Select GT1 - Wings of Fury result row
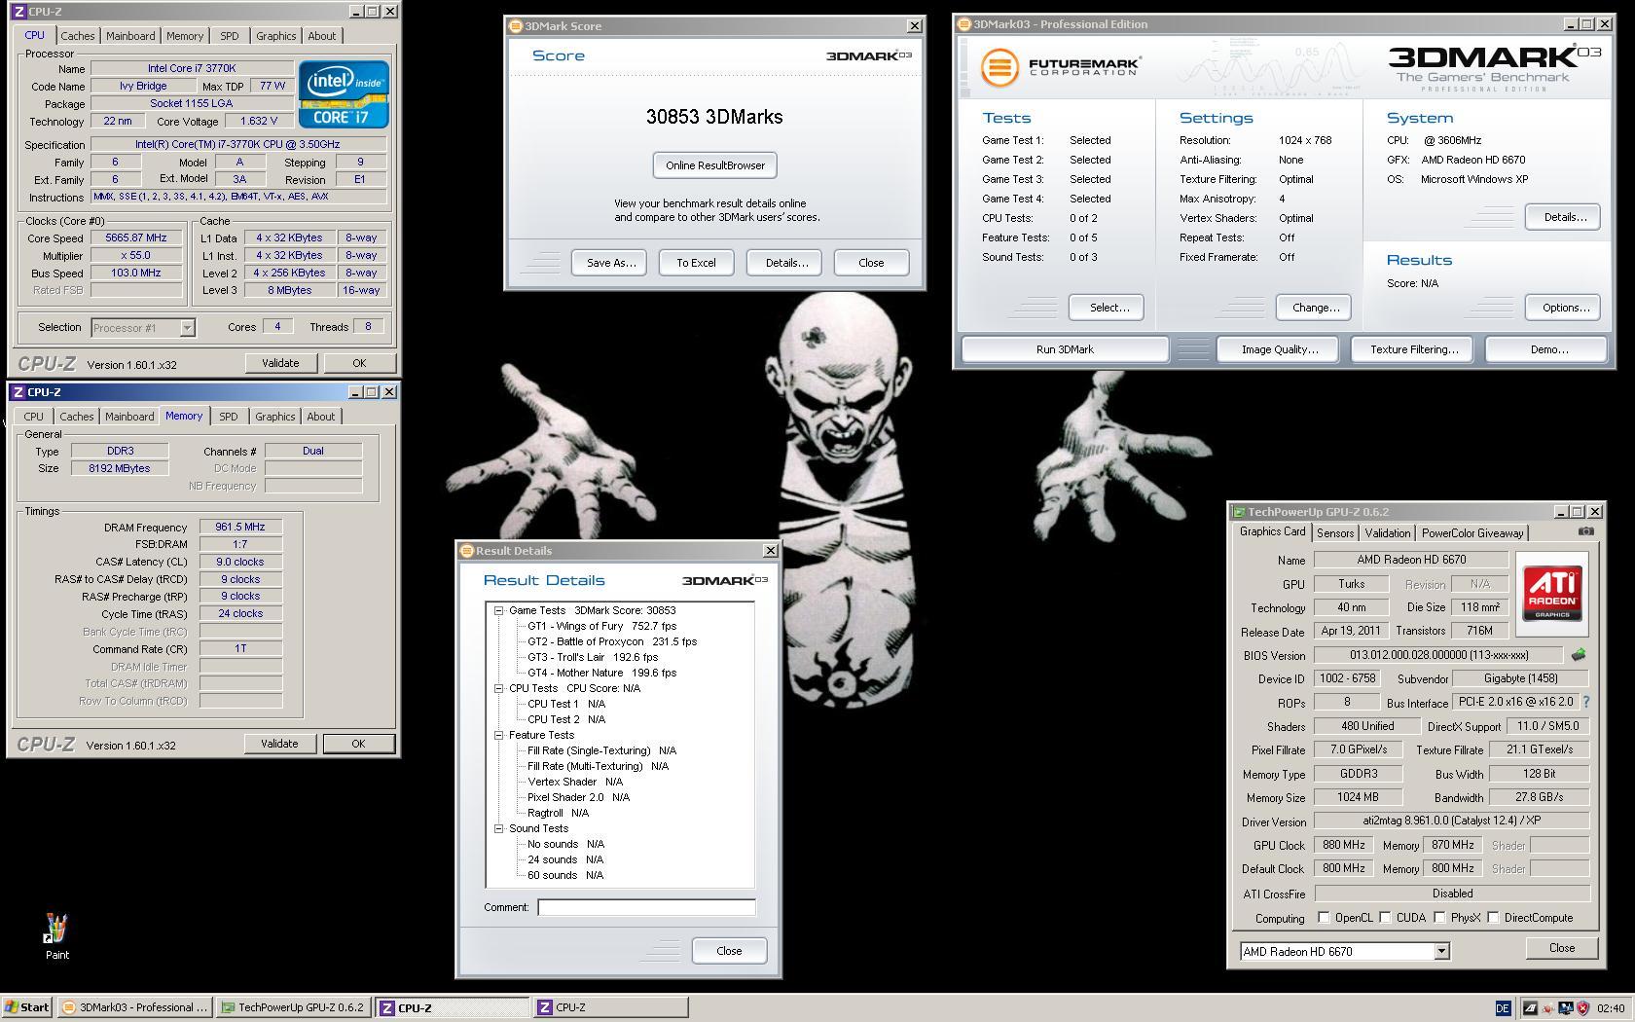The width and height of the screenshot is (1635, 1022). [x=601, y=626]
